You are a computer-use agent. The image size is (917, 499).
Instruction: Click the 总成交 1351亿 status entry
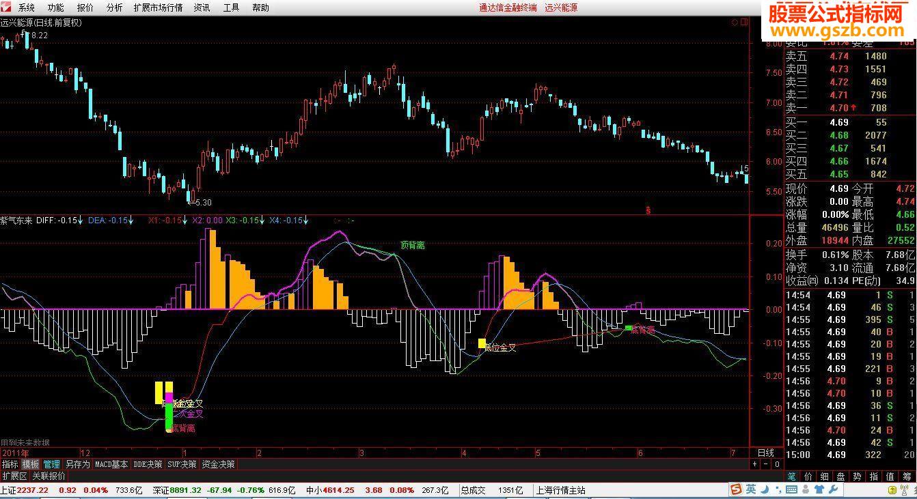[492, 490]
